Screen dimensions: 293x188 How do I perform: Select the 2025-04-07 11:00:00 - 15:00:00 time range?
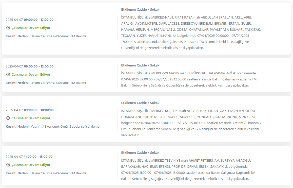pos(29,157)
